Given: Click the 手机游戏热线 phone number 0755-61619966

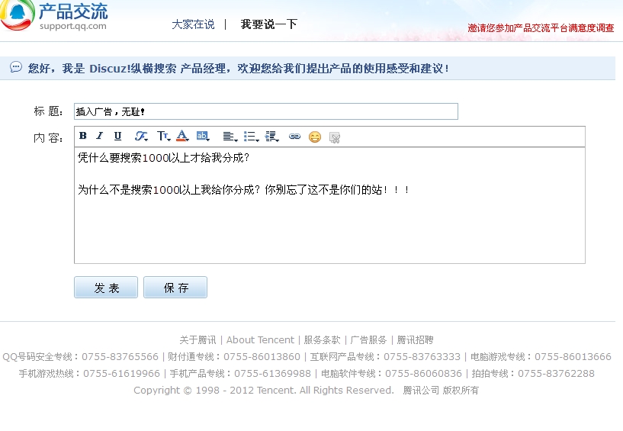Looking at the screenshot, I should tap(121, 373).
